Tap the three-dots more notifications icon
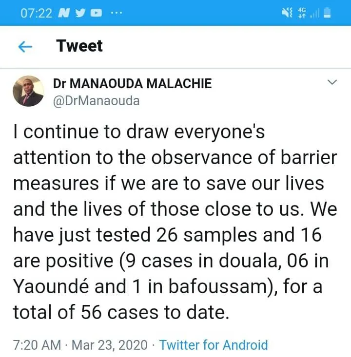 (x=117, y=13)
